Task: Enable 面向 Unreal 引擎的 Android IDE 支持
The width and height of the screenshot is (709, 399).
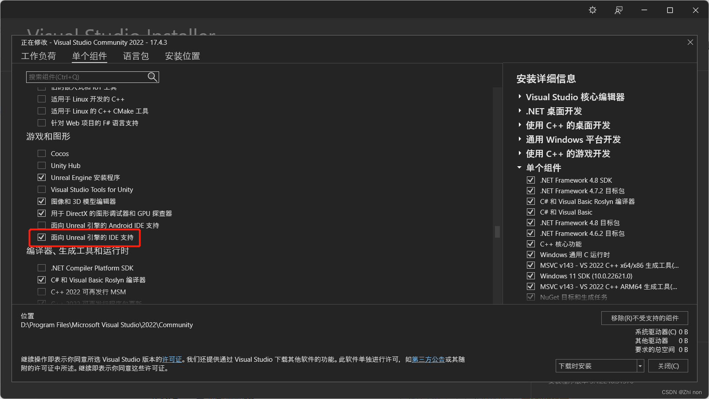Action: click(x=42, y=225)
